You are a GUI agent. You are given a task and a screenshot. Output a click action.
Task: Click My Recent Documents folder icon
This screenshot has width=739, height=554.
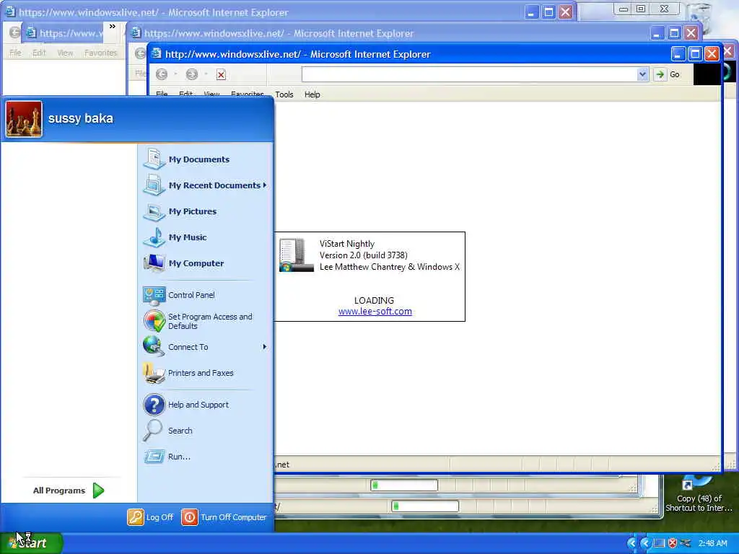154,185
